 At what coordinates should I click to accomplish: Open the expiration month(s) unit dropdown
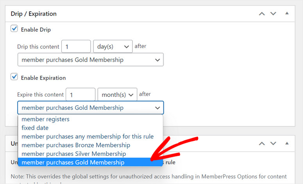(x=117, y=95)
